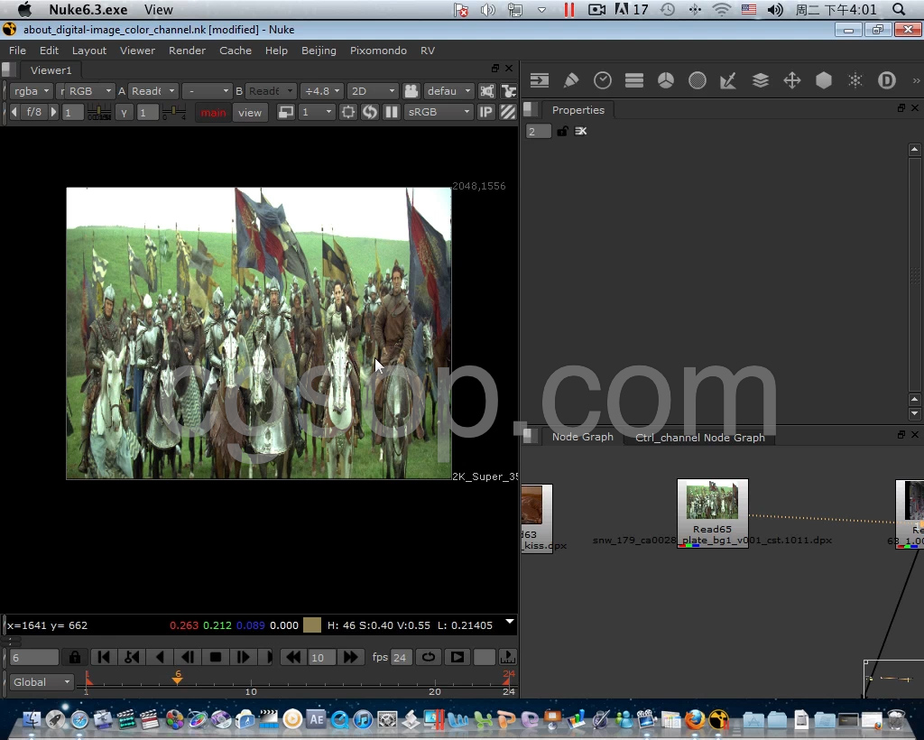Open the proxy downrez 1 dropdown
This screenshot has height=740, width=924.
(317, 112)
